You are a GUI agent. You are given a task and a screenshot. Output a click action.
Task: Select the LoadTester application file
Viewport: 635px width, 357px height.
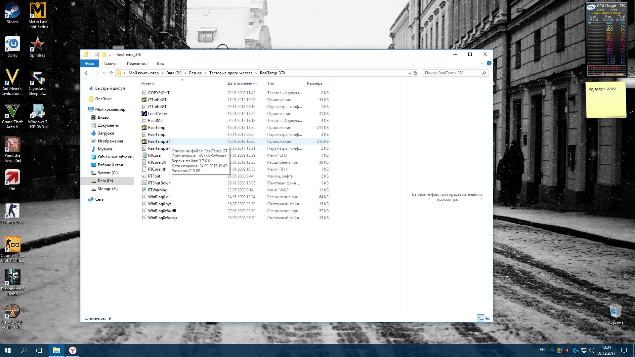(x=157, y=114)
